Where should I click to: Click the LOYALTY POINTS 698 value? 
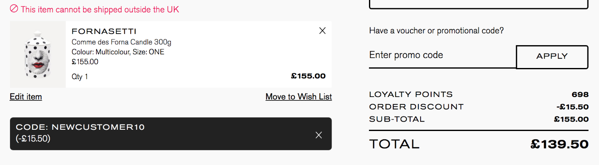580,95
